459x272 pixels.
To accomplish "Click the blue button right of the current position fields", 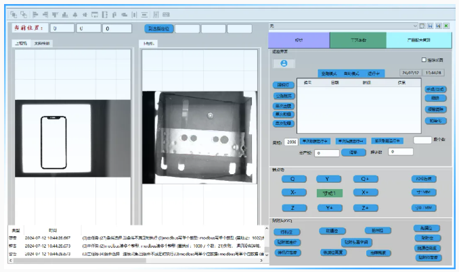I will (x=158, y=29).
